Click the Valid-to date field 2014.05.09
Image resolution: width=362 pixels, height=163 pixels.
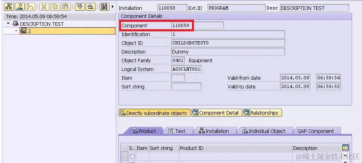click(295, 87)
